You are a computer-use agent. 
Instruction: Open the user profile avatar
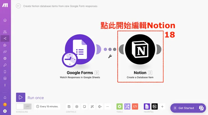[x=5, y=111]
